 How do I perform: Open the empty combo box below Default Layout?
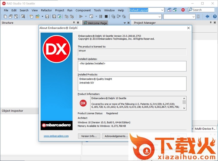click(160, 16)
